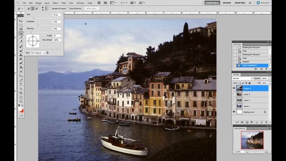This screenshot has width=286, height=161.
Task: Open the Filter menu
Action: coord(63,3)
